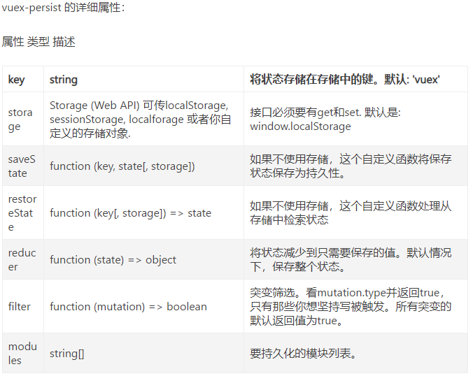473x376 pixels.
Task: Click the 'key' header cell
Action: point(17,80)
